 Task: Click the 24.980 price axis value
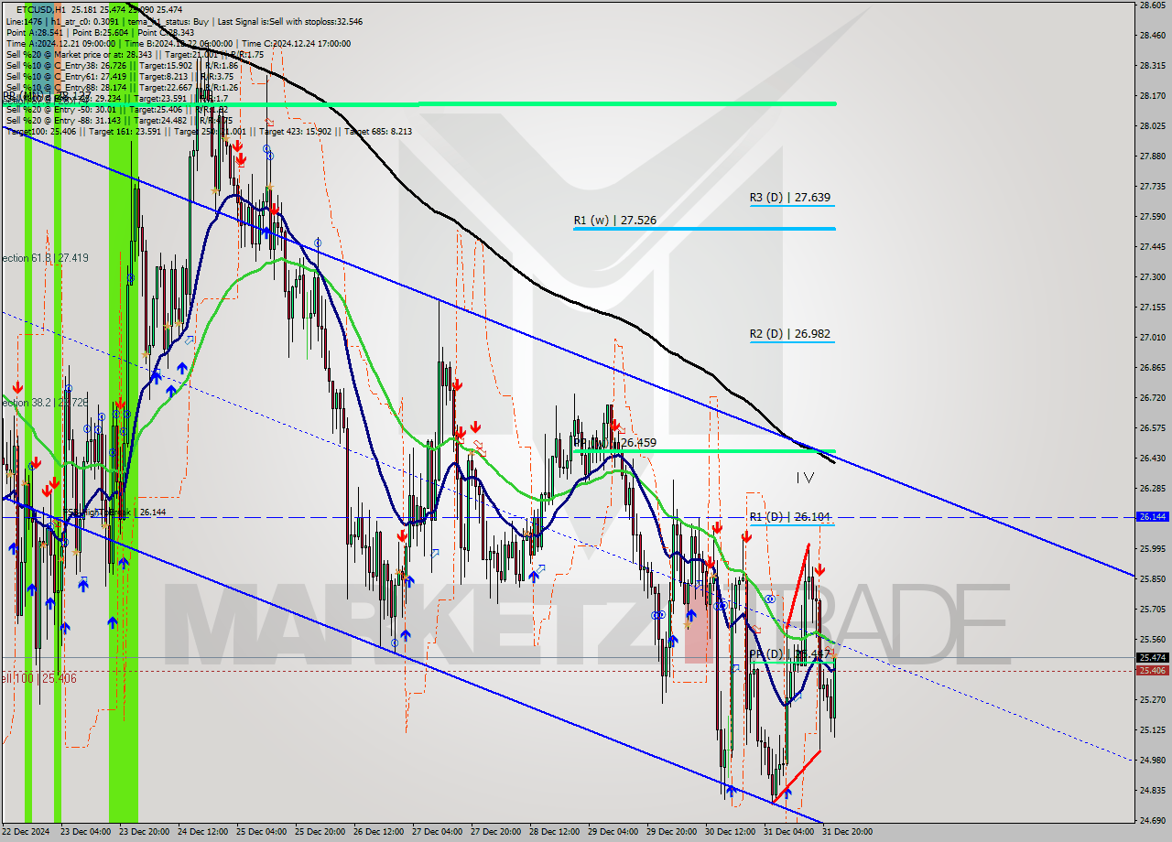coord(1152,760)
